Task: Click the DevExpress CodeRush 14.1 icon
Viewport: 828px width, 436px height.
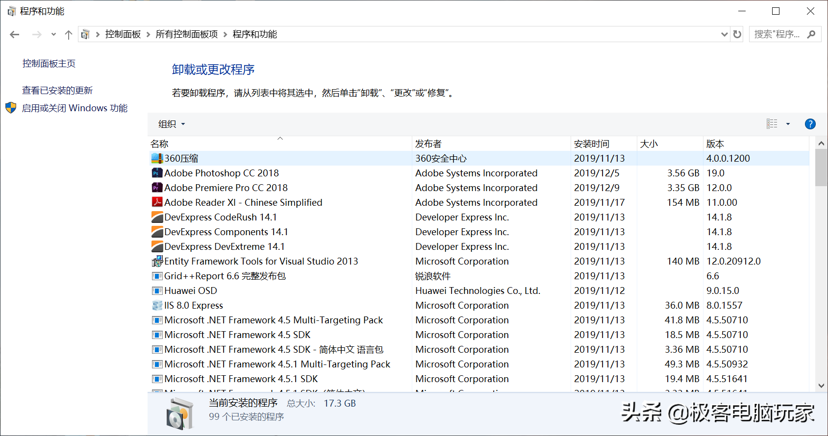Action: tap(157, 217)
